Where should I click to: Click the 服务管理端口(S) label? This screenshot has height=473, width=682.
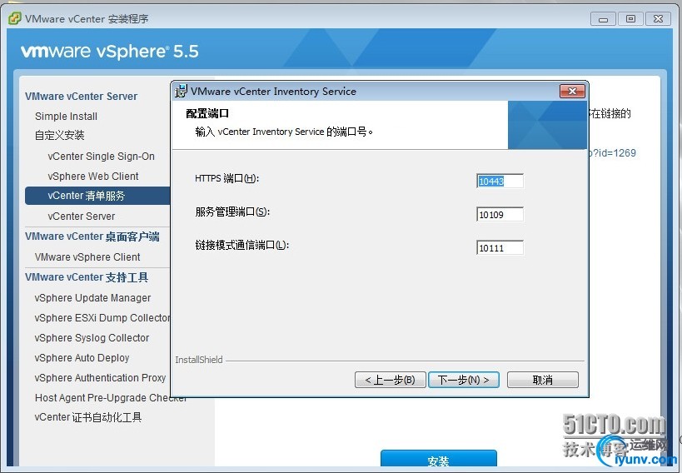pos(232,212)
